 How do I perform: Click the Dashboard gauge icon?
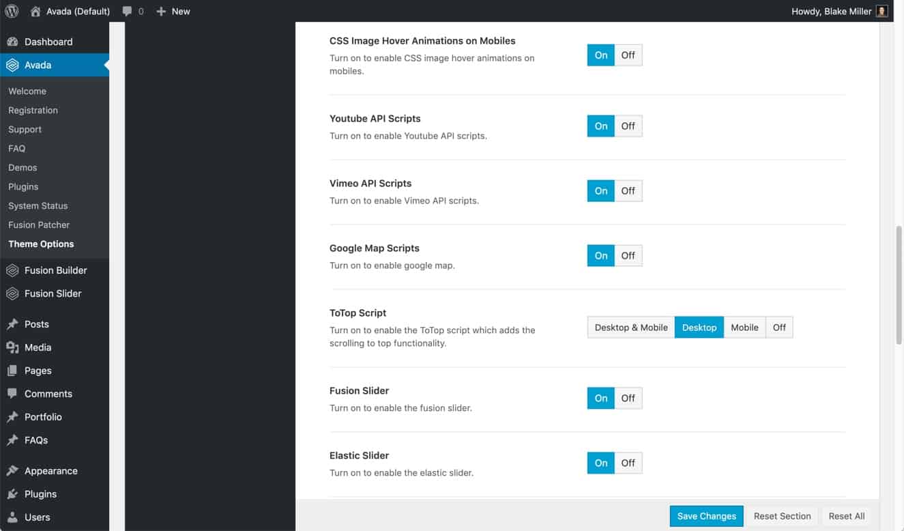tap(12, 42)
